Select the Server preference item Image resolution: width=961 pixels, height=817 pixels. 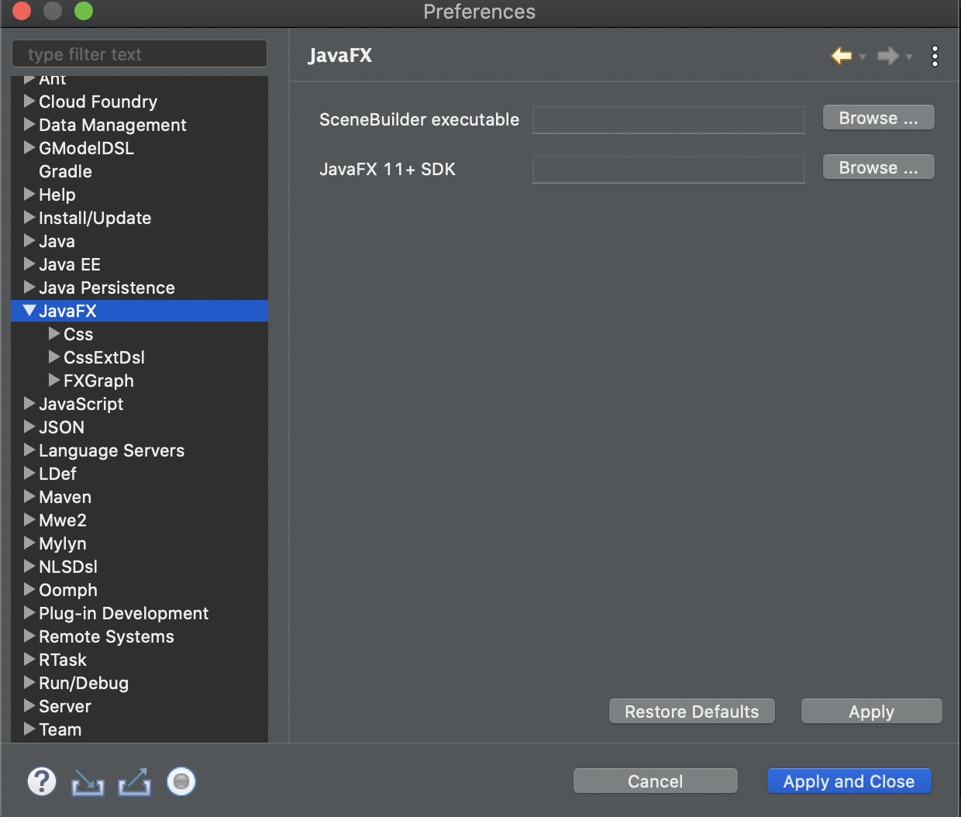(x=65, y=706)
